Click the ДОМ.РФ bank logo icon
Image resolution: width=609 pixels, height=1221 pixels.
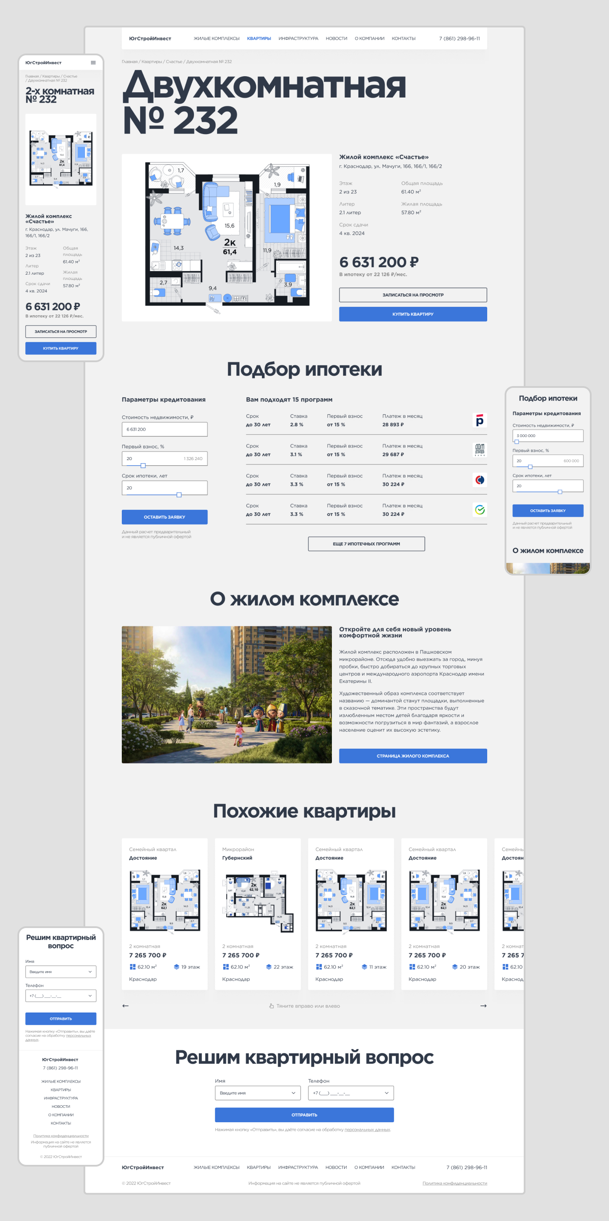point(479,450)
